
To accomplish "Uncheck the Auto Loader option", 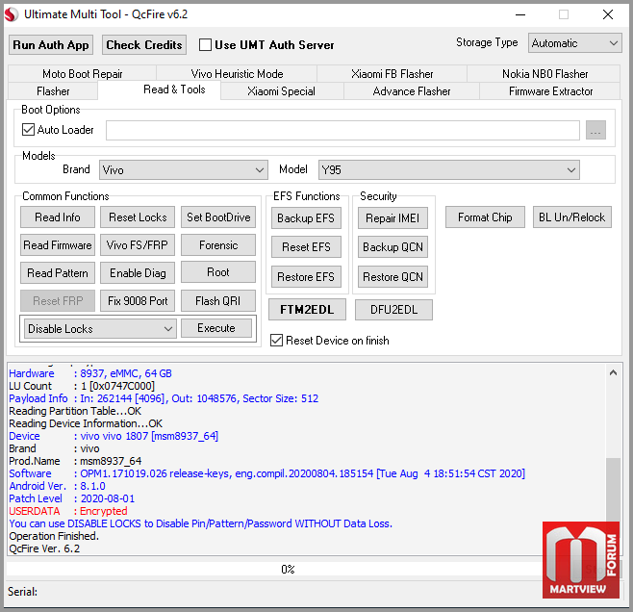I will pos(28,130).
